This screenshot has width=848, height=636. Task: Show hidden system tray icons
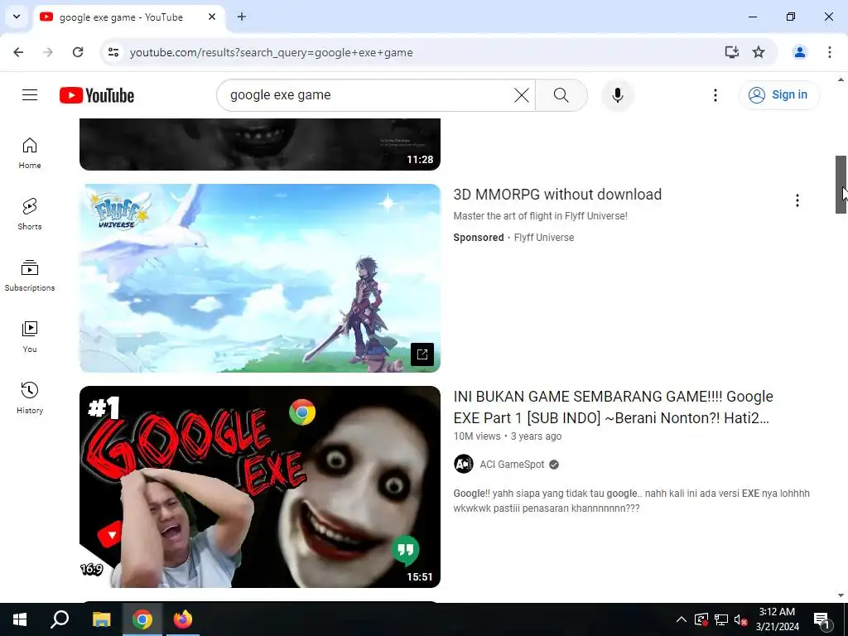(x=682, y=619)
